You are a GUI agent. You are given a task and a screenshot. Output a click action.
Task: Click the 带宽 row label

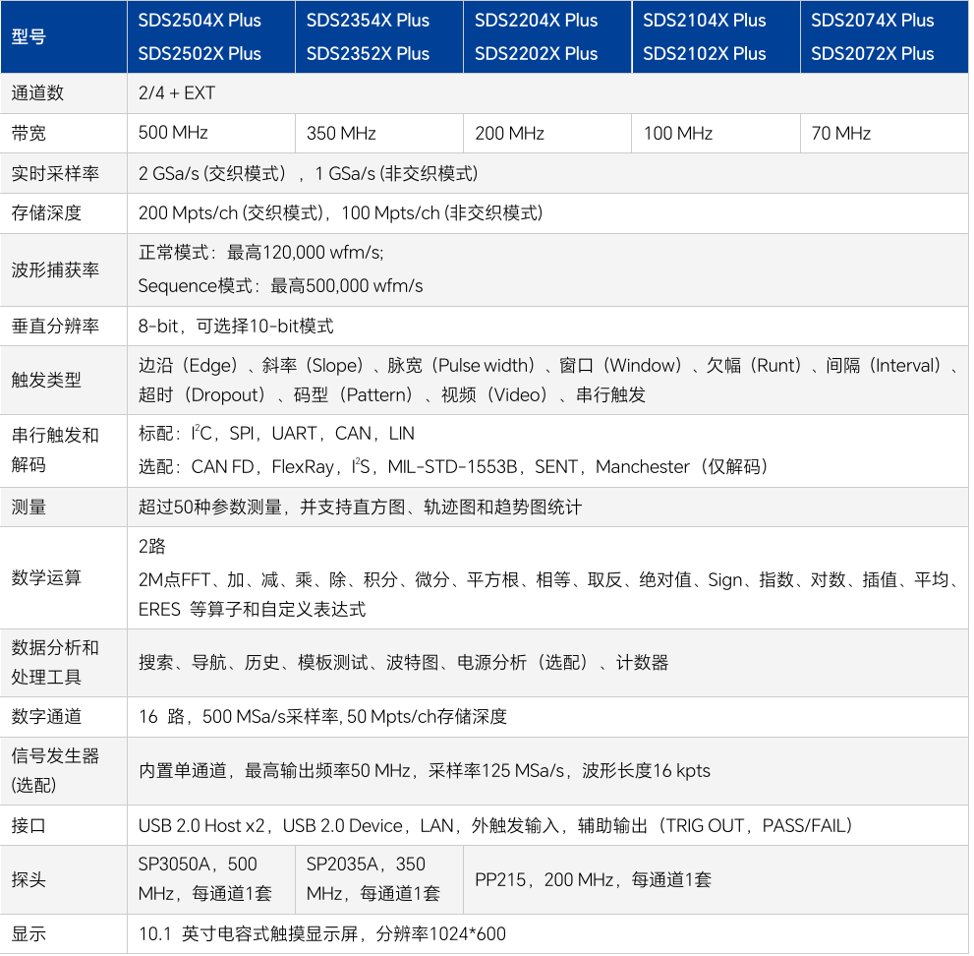pos(29,133)
